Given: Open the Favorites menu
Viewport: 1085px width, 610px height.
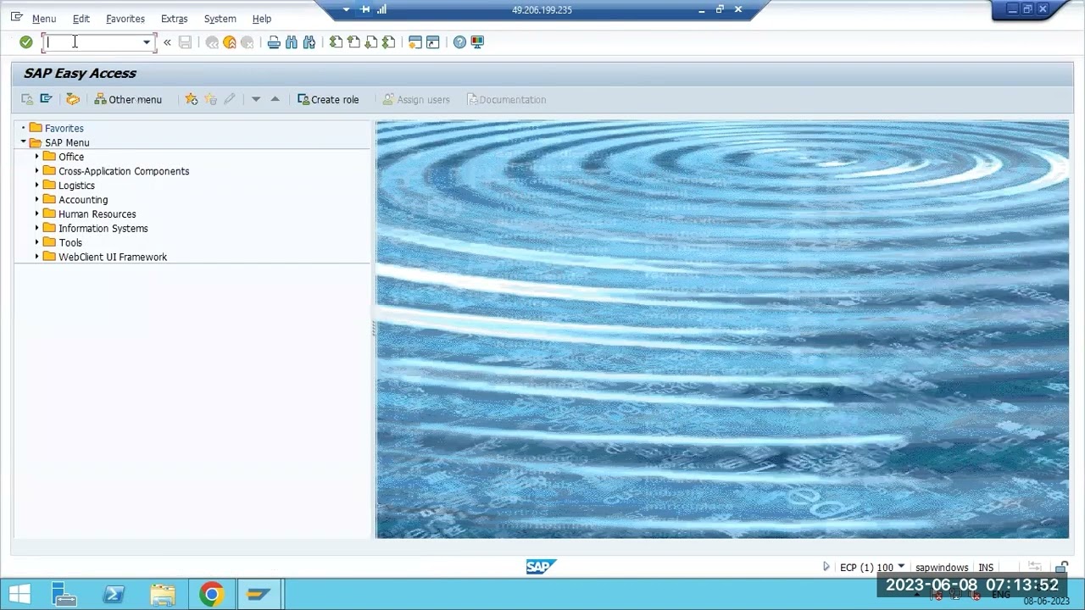Looking at the screenshot, I should click(125, 19).
